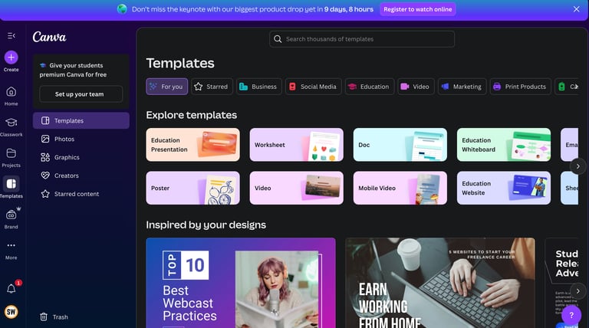Click Set up your team button
The image size is (589, 328).
(x=81, y=94)
